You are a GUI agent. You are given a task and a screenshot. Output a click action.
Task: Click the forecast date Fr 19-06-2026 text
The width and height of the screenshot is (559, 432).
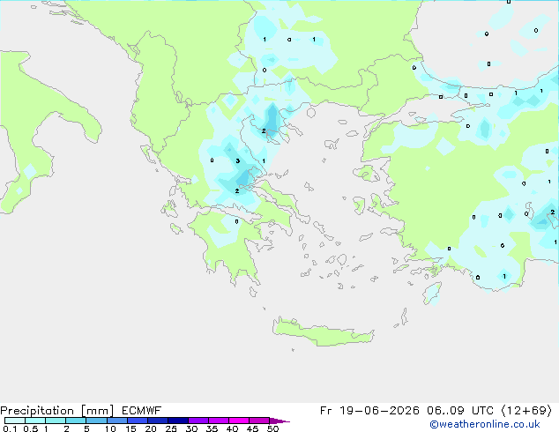click(369, 411)
